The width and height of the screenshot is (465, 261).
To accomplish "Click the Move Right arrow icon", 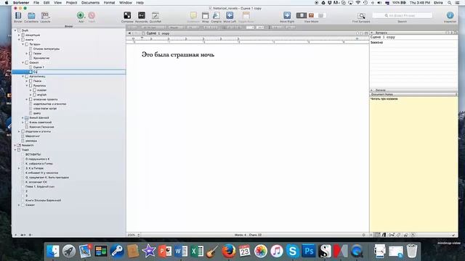I will point(287,15).
